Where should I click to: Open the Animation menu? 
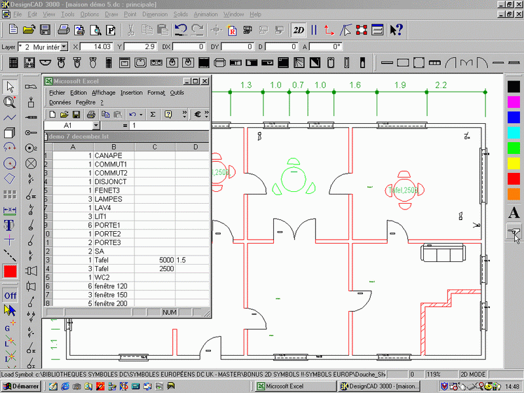(206, 14)
